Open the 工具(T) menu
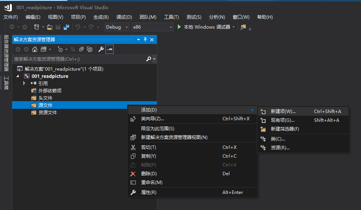The width and height of the screenshot is (361, 210). 171,17
